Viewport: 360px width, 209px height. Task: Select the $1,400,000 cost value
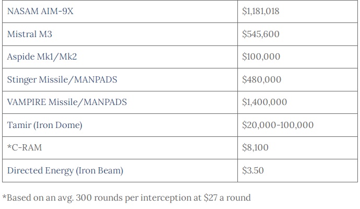(x=264, y=102)
